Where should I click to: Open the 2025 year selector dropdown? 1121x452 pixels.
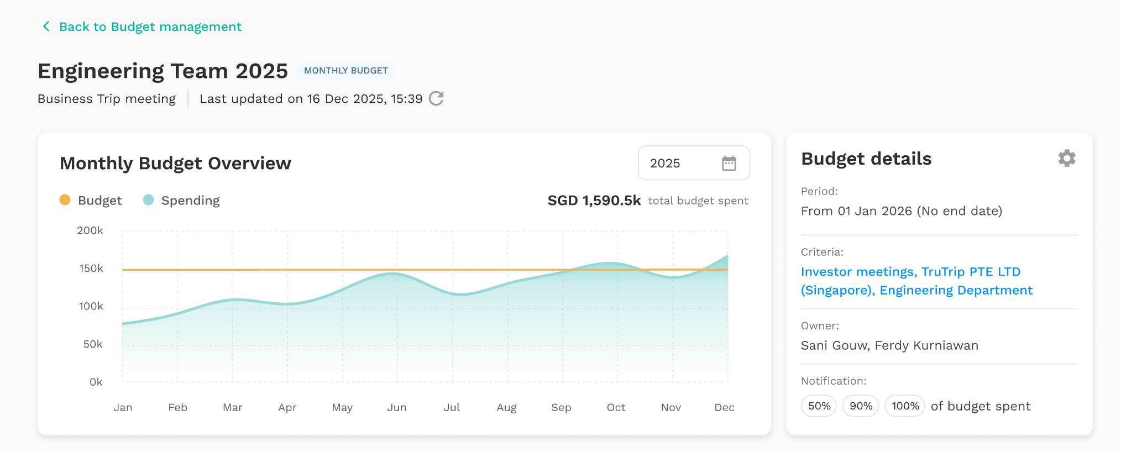pyautogui.click(x=694, y=163)
